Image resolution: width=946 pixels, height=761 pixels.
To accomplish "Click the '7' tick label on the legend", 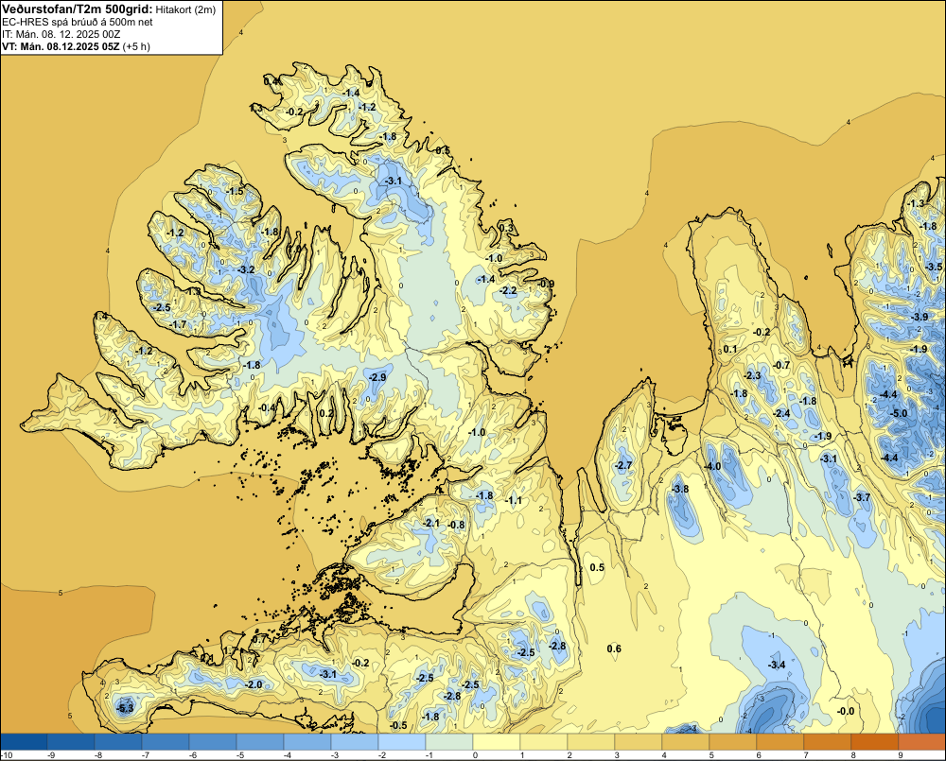I will point(806,755).
